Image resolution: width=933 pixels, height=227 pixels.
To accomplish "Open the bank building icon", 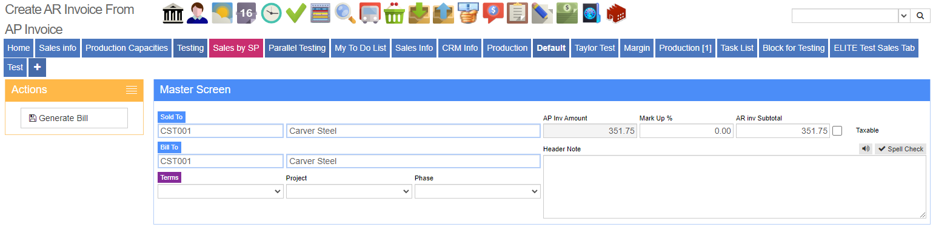I will [x=173, y=13].
